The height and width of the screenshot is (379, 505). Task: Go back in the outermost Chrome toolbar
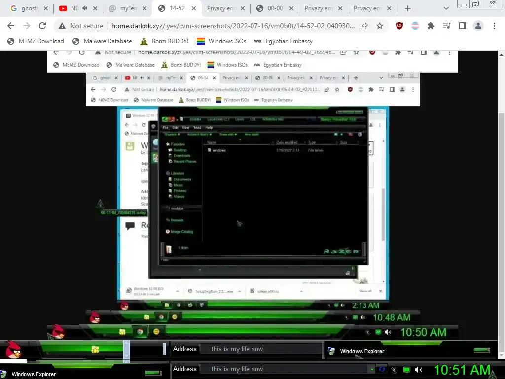pyautogui.click(x=11, y=26)
